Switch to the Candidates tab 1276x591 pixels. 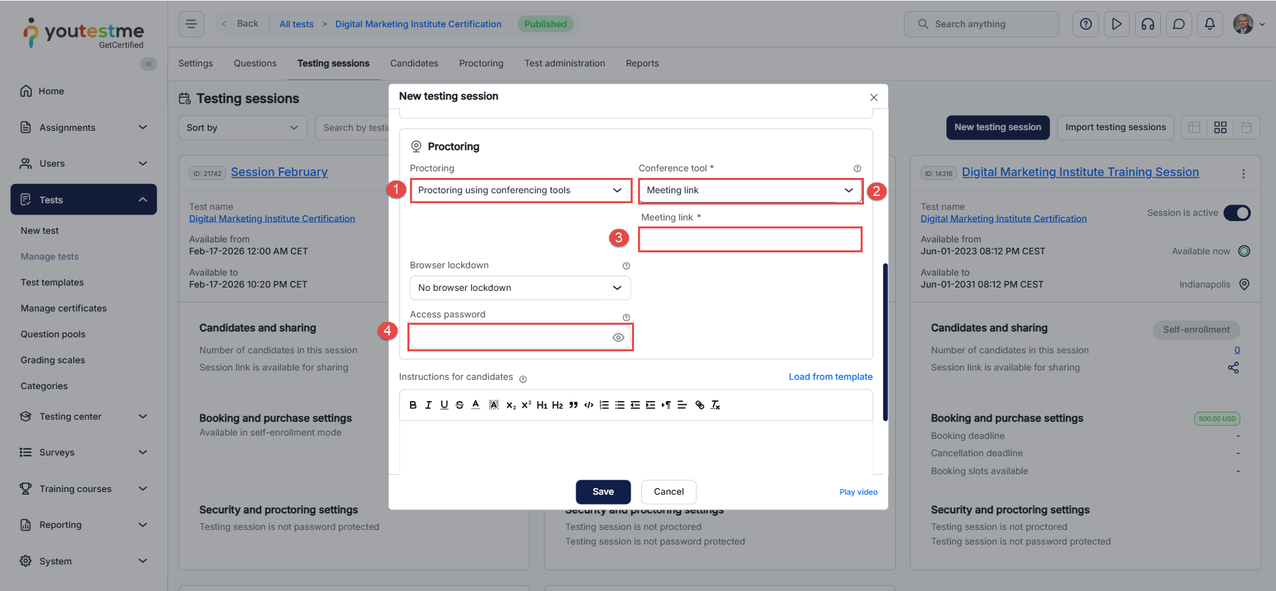click(414, 63)
